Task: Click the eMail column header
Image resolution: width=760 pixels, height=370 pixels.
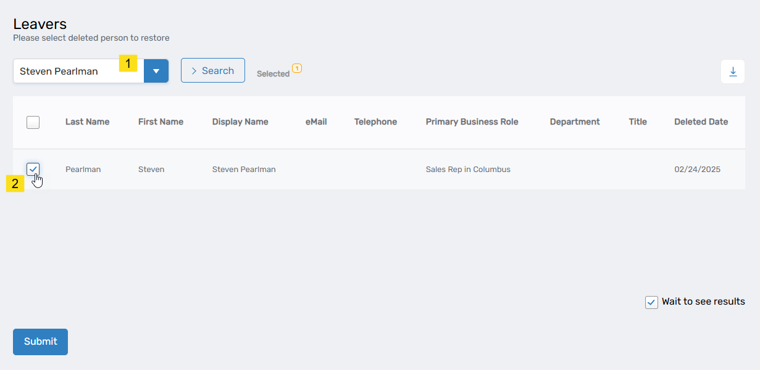Action: (316, 122)
